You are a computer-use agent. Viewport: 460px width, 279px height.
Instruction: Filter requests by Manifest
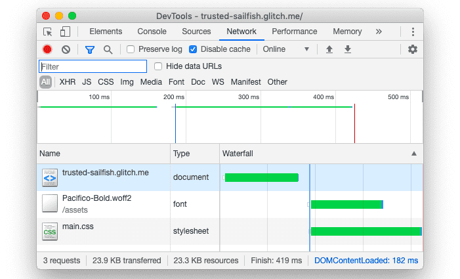coord(245,82)
